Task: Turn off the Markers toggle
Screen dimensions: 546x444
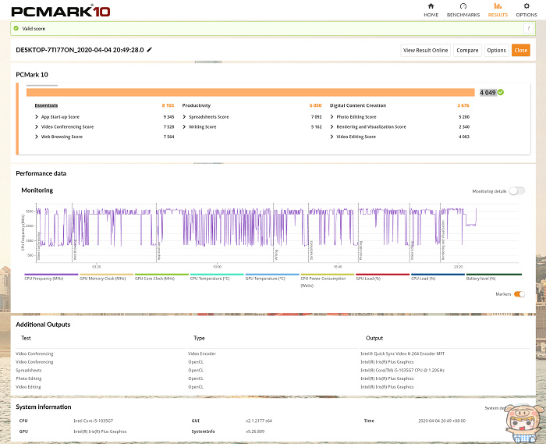Action: pyautogui.click(x=519, y=294)
